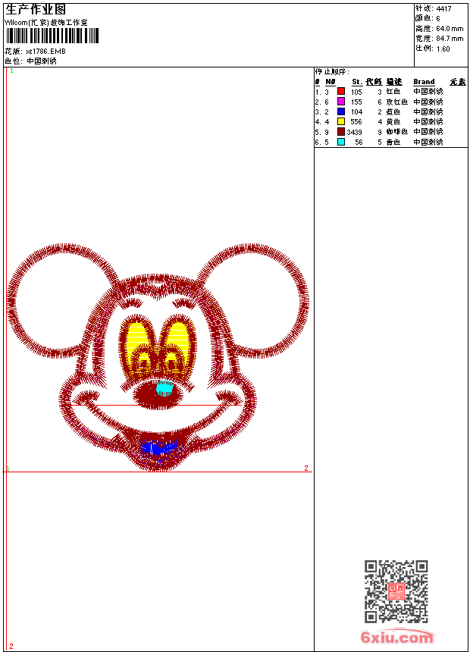Screen dimensions: 470x652
Task: Click the scale value 1.60
Action: (443, 49)
